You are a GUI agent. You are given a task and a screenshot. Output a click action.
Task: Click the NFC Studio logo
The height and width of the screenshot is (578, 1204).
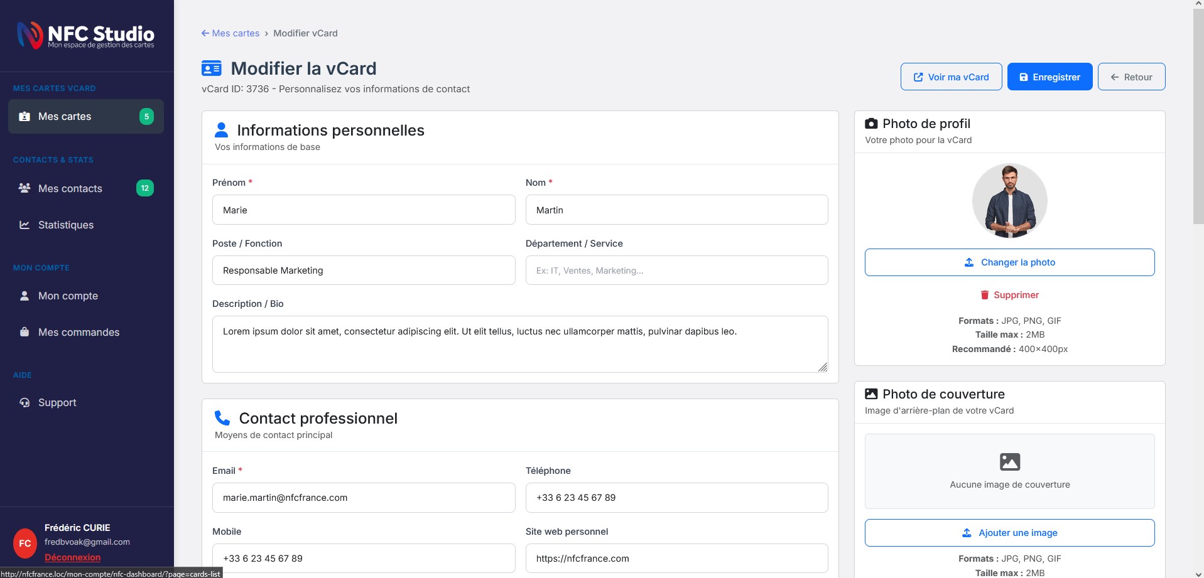coord(85,35)
